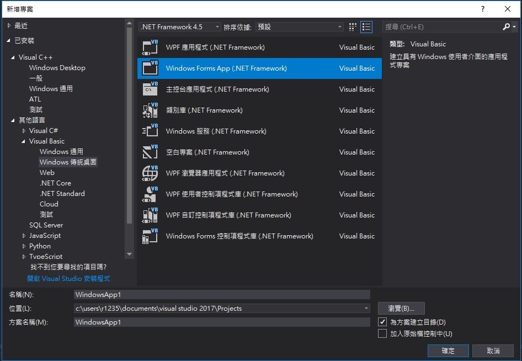Click the tree scrollbar down arrow
Image resolution: width=522 pixels, height=361 pixels.
(130, 254)
